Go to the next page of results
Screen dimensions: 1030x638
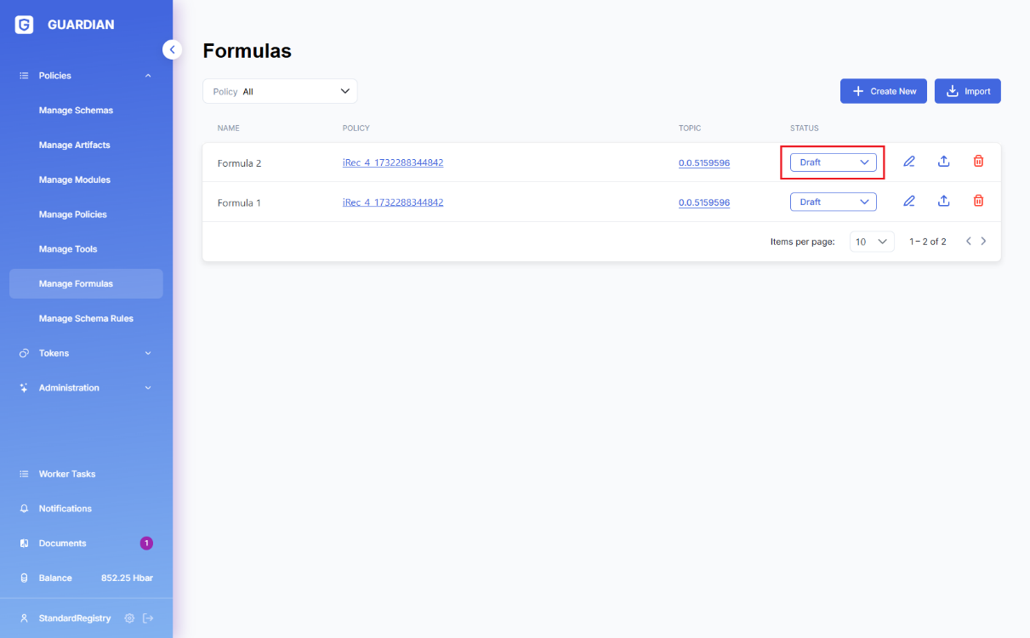click(984, 242)
